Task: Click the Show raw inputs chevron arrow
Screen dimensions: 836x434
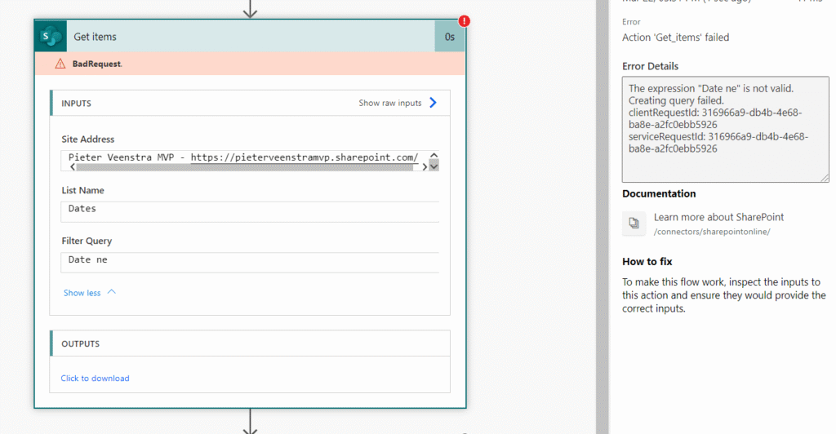Action: coord(433,103)
